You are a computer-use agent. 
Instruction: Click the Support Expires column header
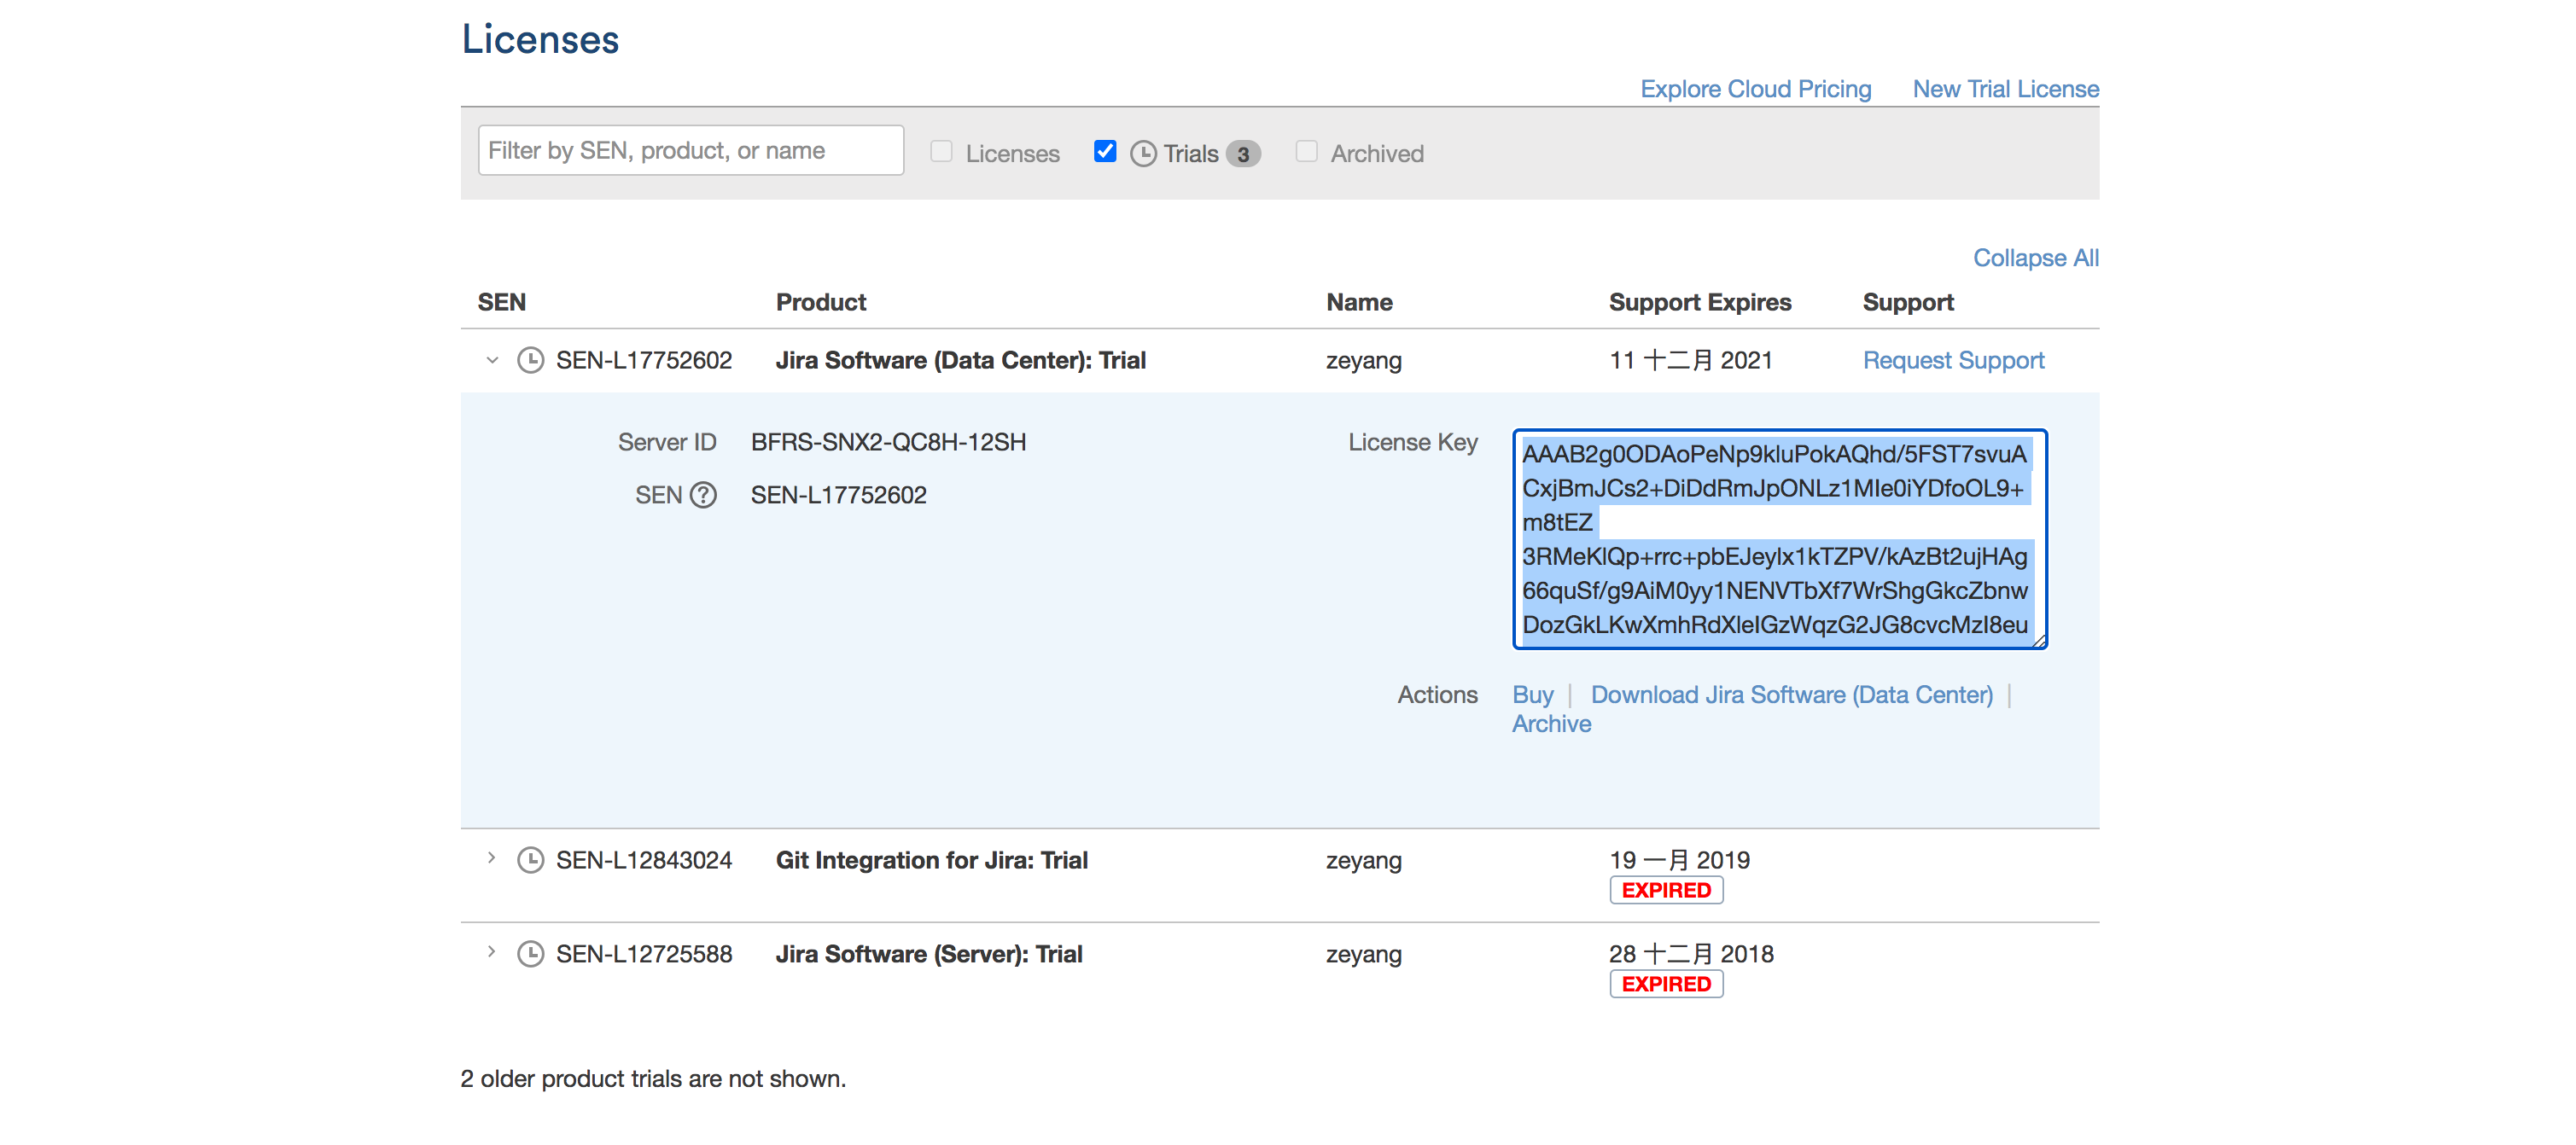1699,302
